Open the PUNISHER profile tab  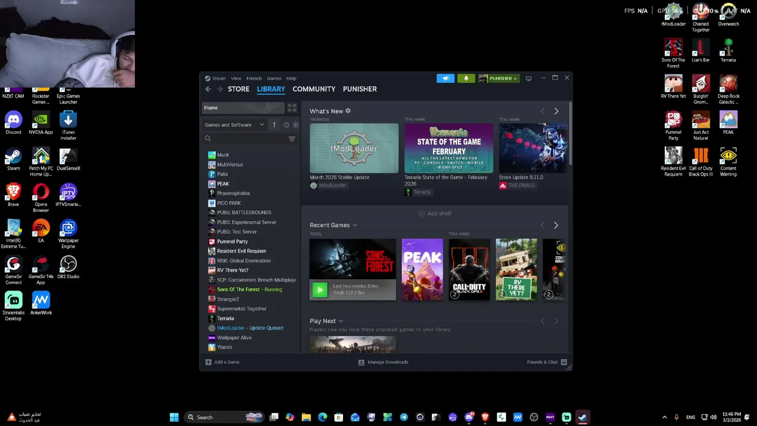coord(360,89)
